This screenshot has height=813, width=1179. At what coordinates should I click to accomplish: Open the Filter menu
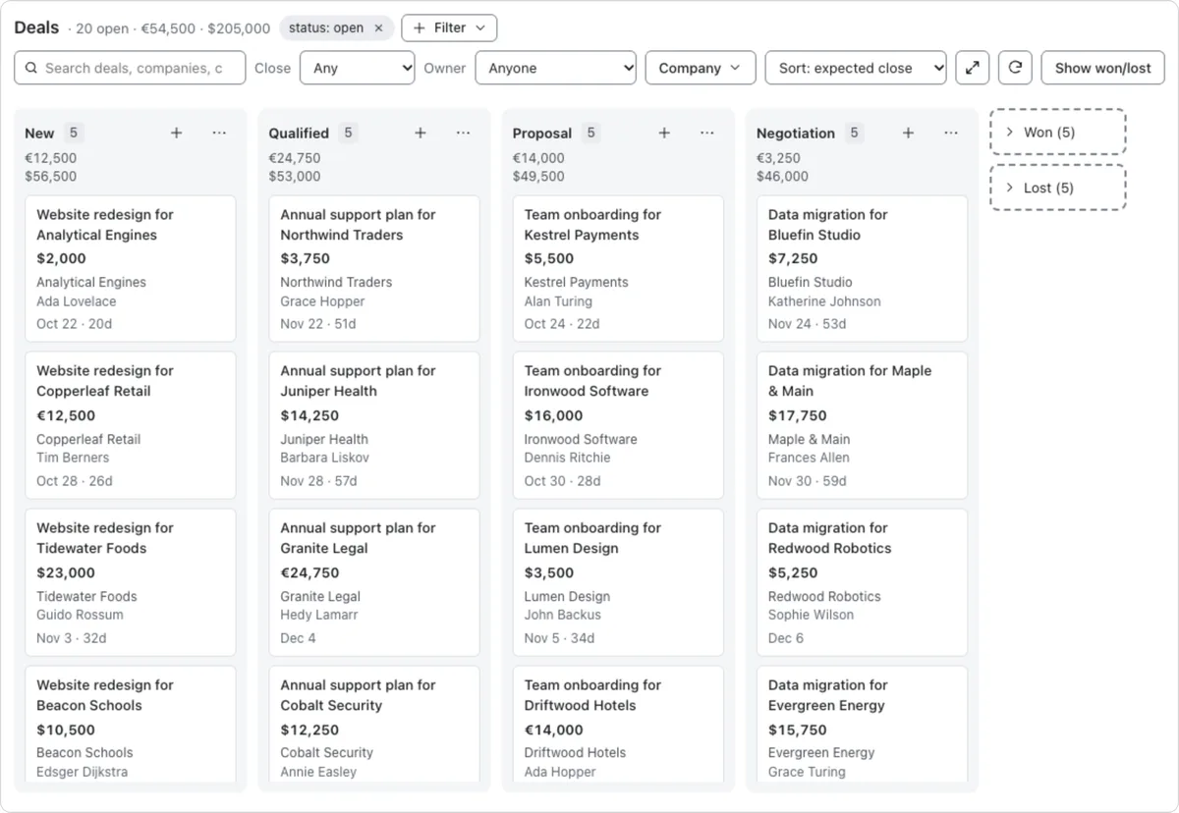point(449,28)
